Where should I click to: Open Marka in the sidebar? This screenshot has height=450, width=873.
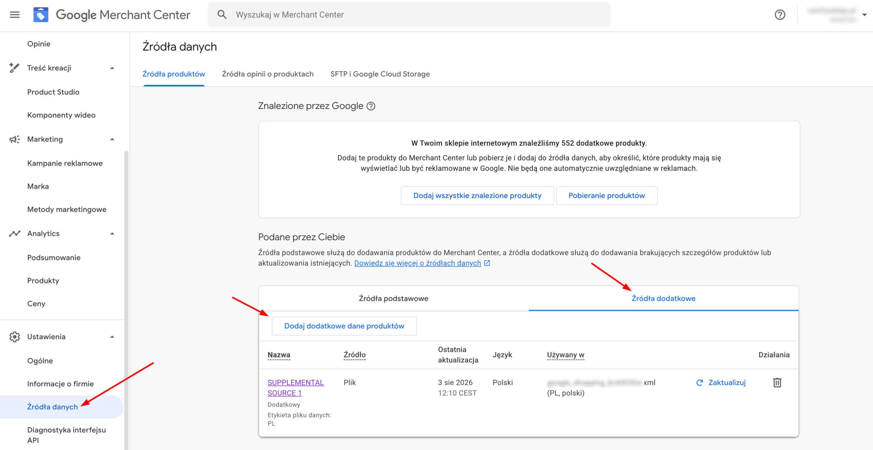38,186
